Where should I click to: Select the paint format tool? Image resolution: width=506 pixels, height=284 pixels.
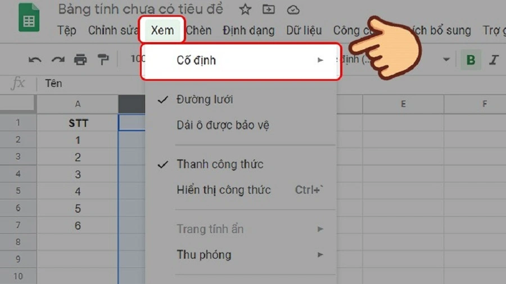pyautogui.click(x=103, y=60)
